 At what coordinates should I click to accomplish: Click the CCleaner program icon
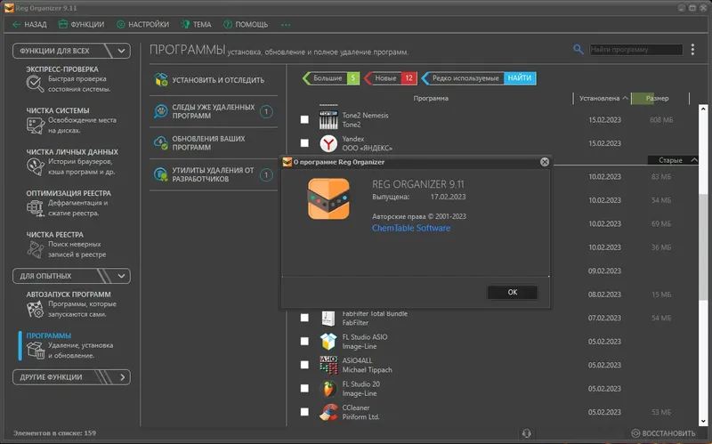[x=328, y=412]
